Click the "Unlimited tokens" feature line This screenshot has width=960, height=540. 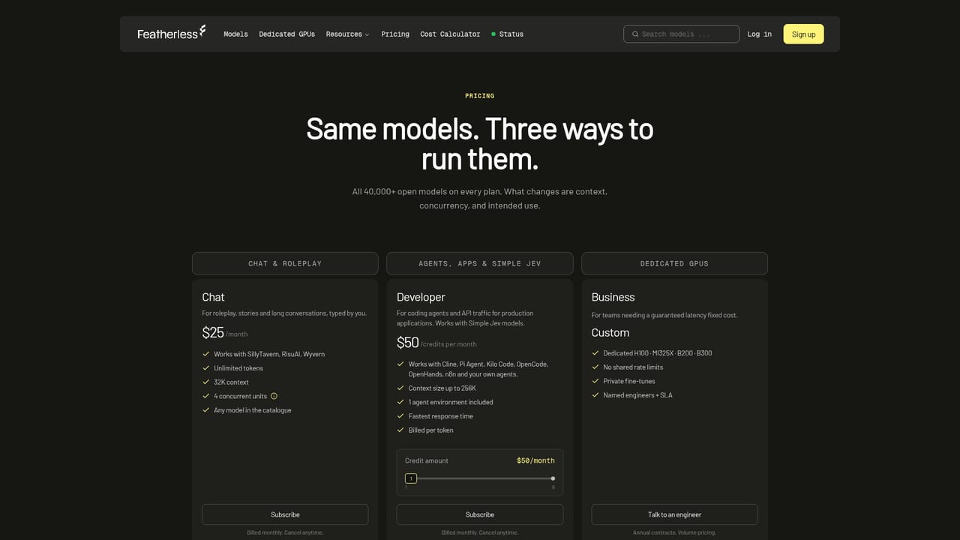238,368
